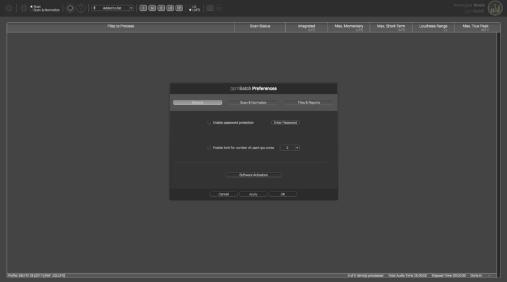Click the sort order arrows in Added to list
Viewport: 507px width, 282px height.
click(94, 8)
